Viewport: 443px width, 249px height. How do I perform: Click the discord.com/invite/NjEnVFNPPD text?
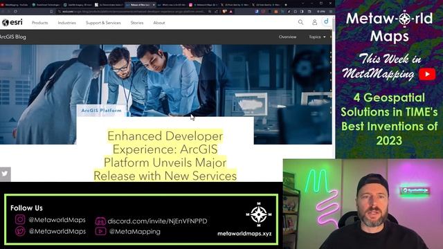coord(157,221)
